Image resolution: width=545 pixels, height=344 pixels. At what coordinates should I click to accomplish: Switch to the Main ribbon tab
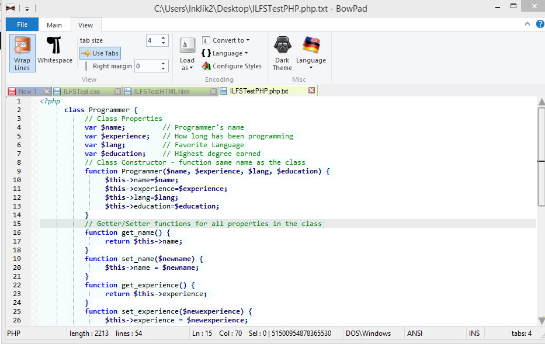click(54, 25)
